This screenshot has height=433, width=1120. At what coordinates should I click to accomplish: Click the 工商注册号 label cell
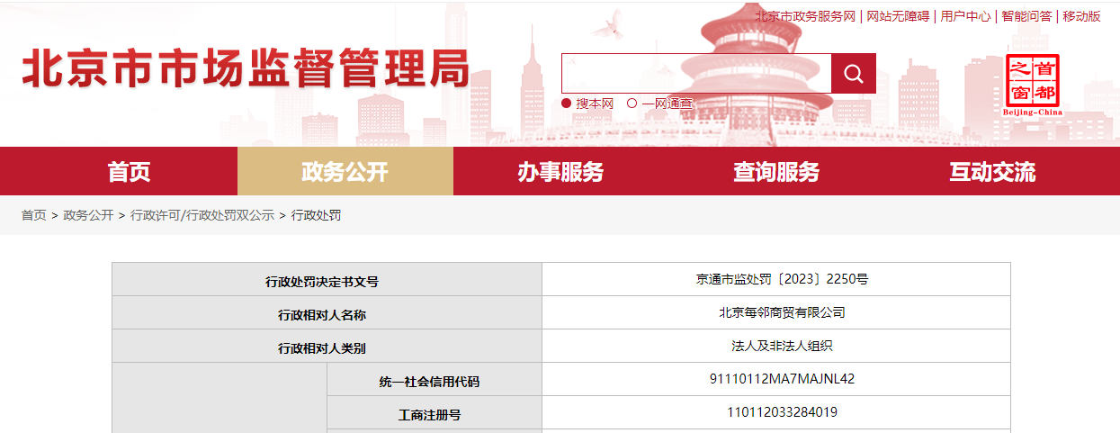[x=435, y=413]
